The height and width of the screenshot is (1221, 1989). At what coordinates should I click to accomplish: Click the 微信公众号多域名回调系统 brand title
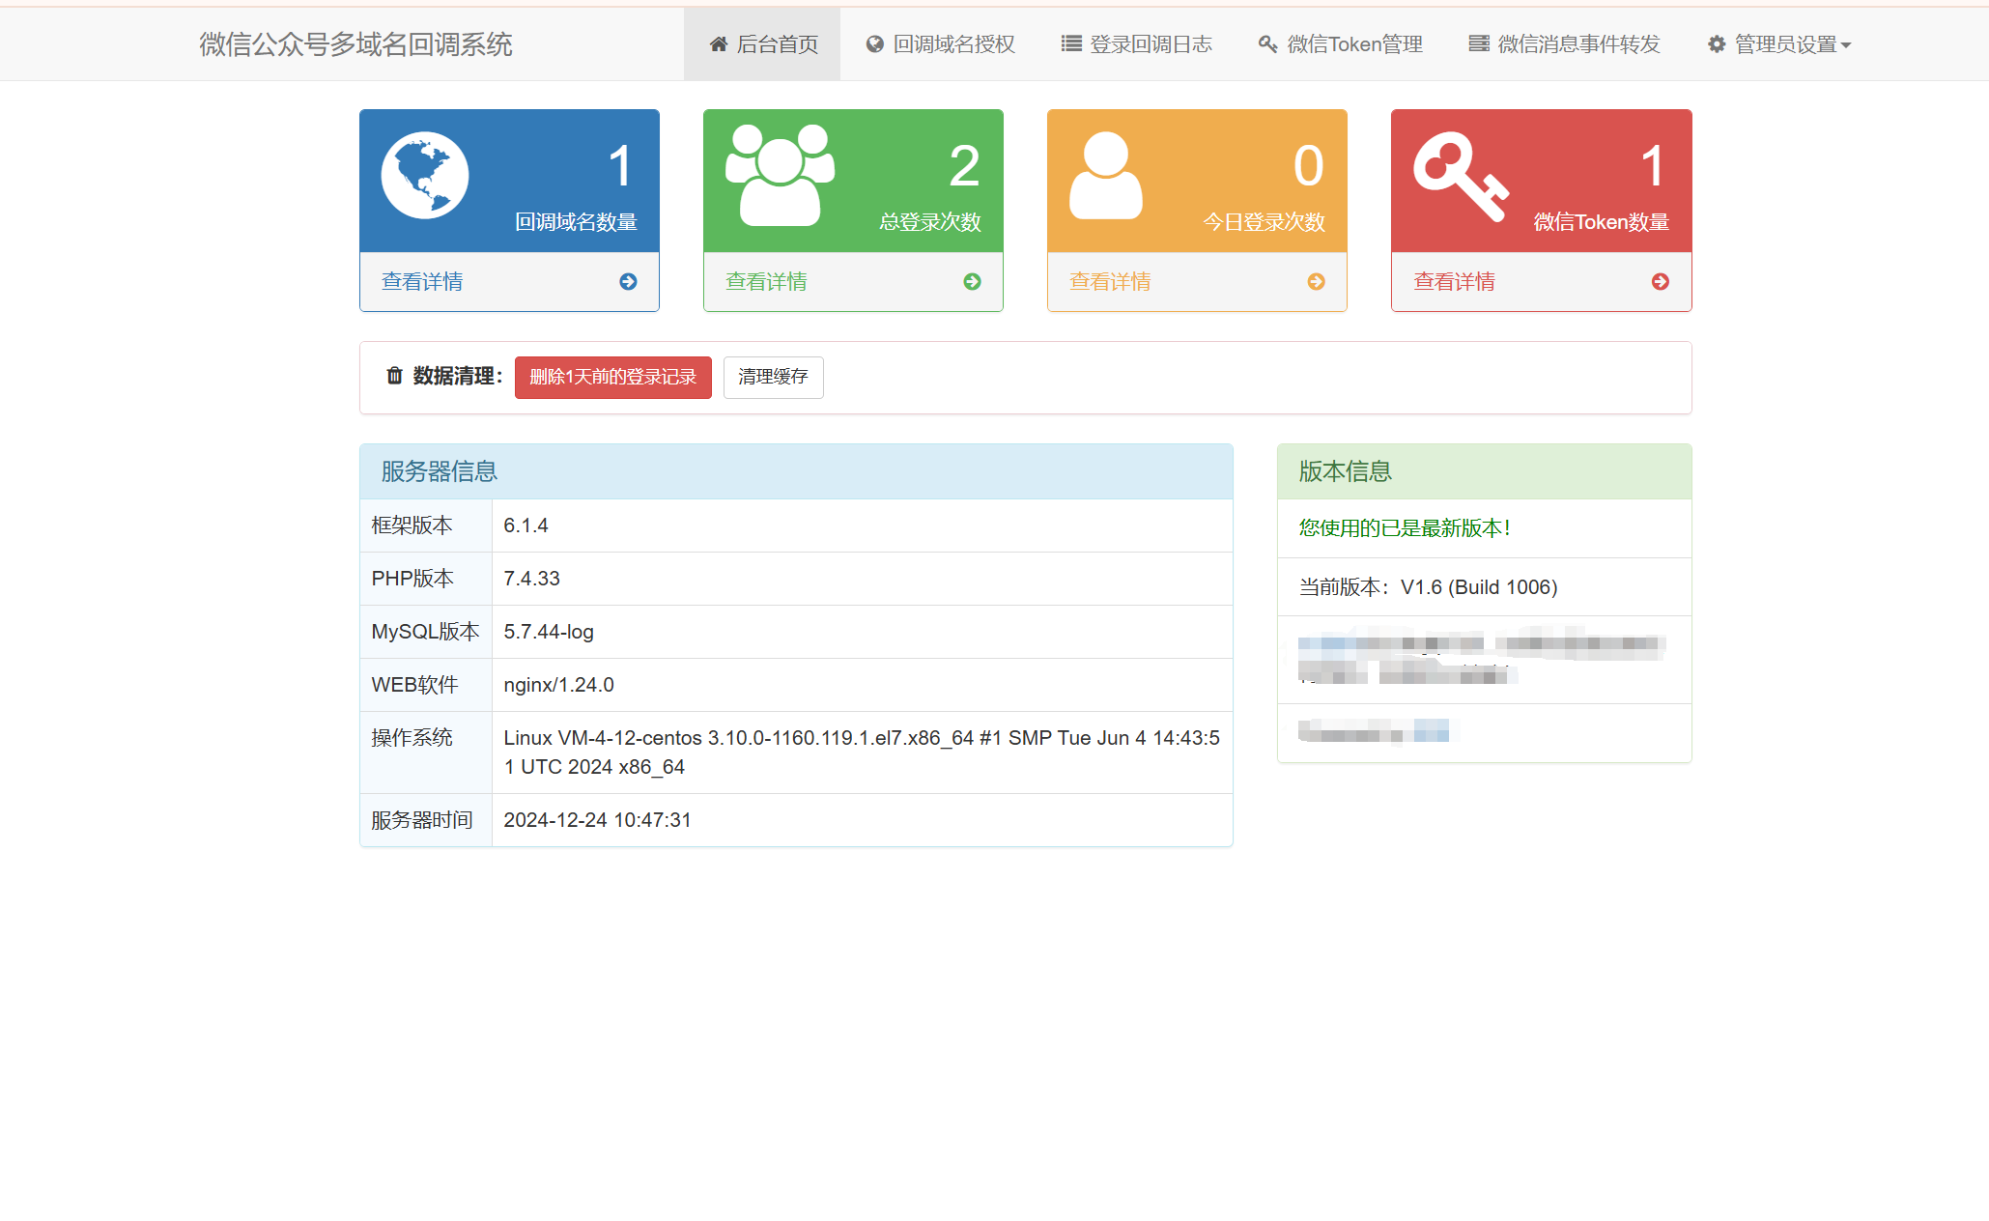click(355, 44)
